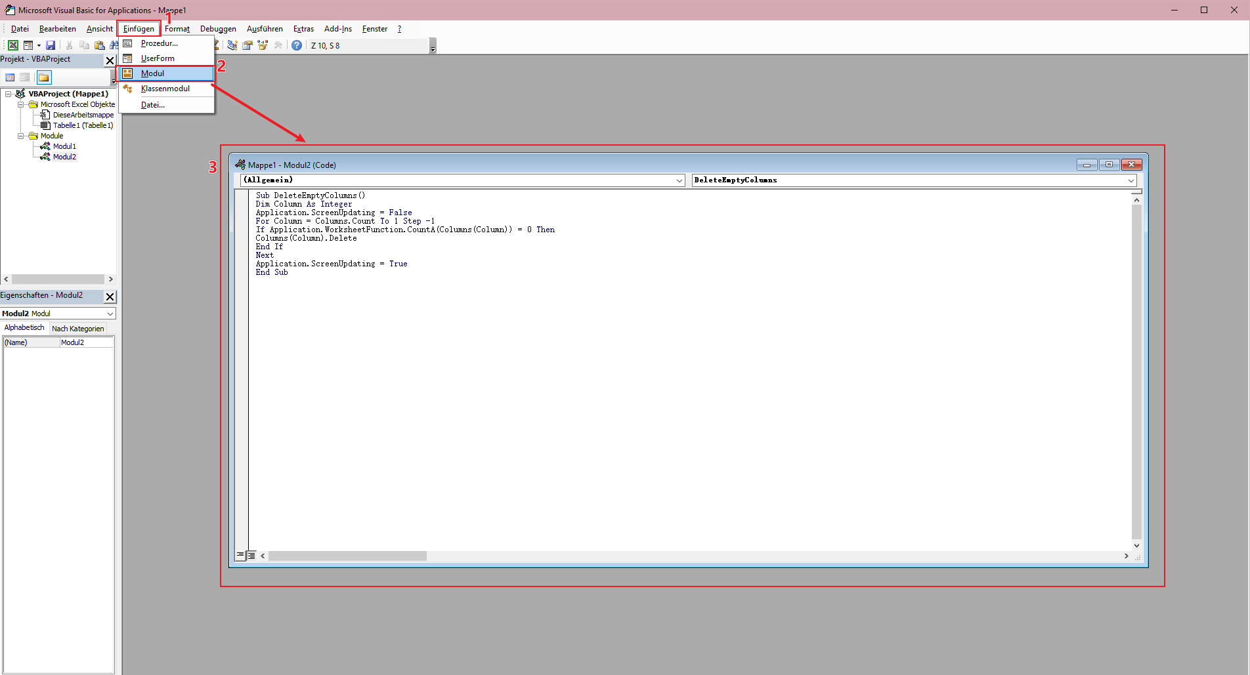This screenshot has width=1250, height=675.
Task: Collapse the Module folder node
Action: 20,136
